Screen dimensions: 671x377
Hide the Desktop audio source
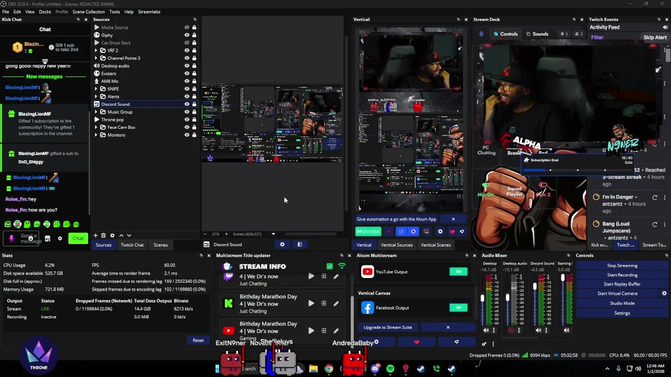point(187,66)
